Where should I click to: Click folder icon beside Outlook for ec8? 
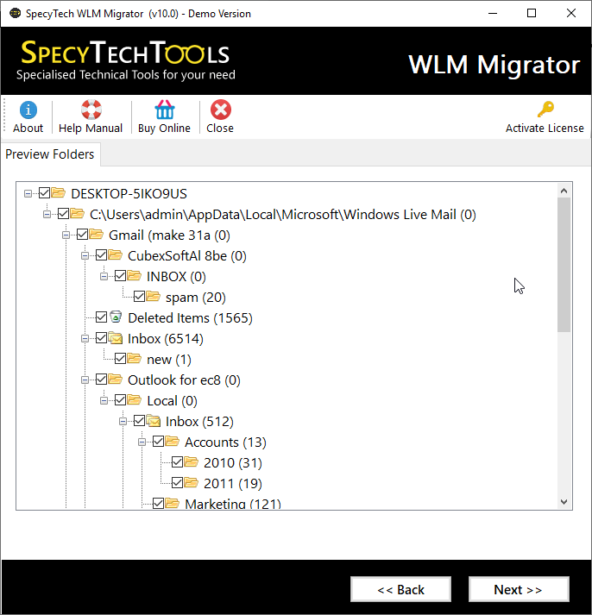pyautogui.click(x=116, y=380)
